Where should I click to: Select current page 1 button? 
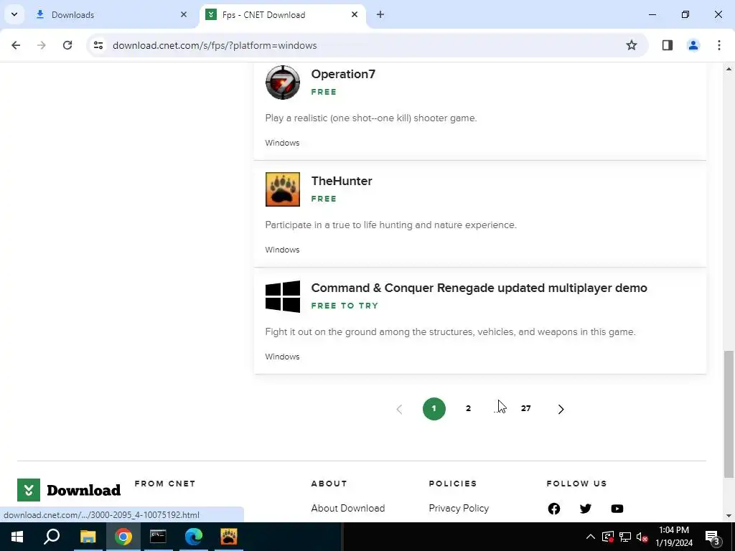tap(434, 409)
